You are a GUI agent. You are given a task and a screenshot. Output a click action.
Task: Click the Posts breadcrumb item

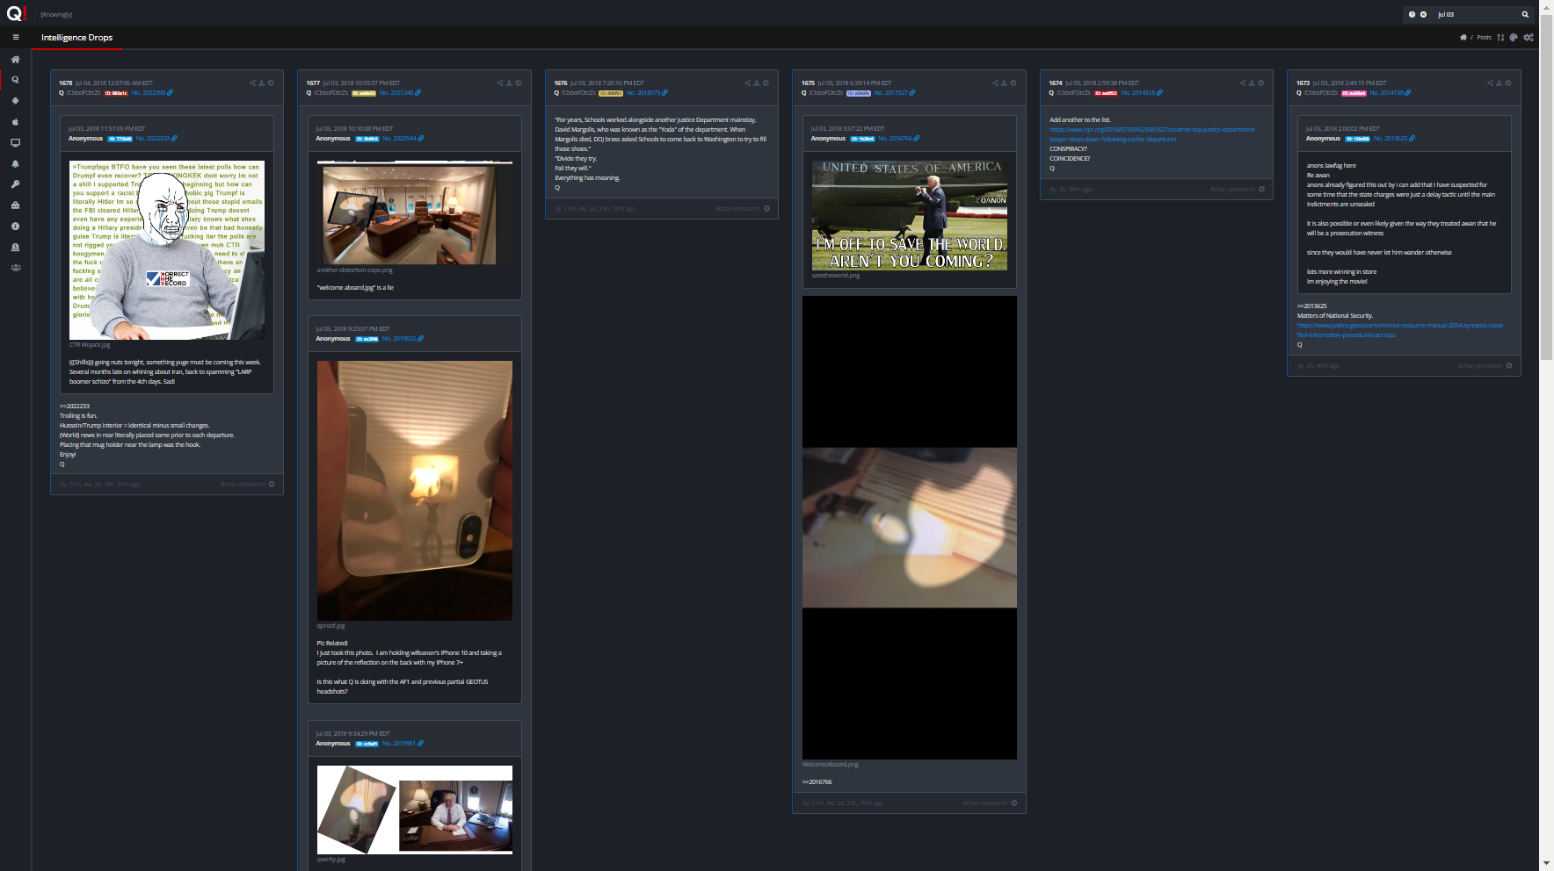(1484, 38)
